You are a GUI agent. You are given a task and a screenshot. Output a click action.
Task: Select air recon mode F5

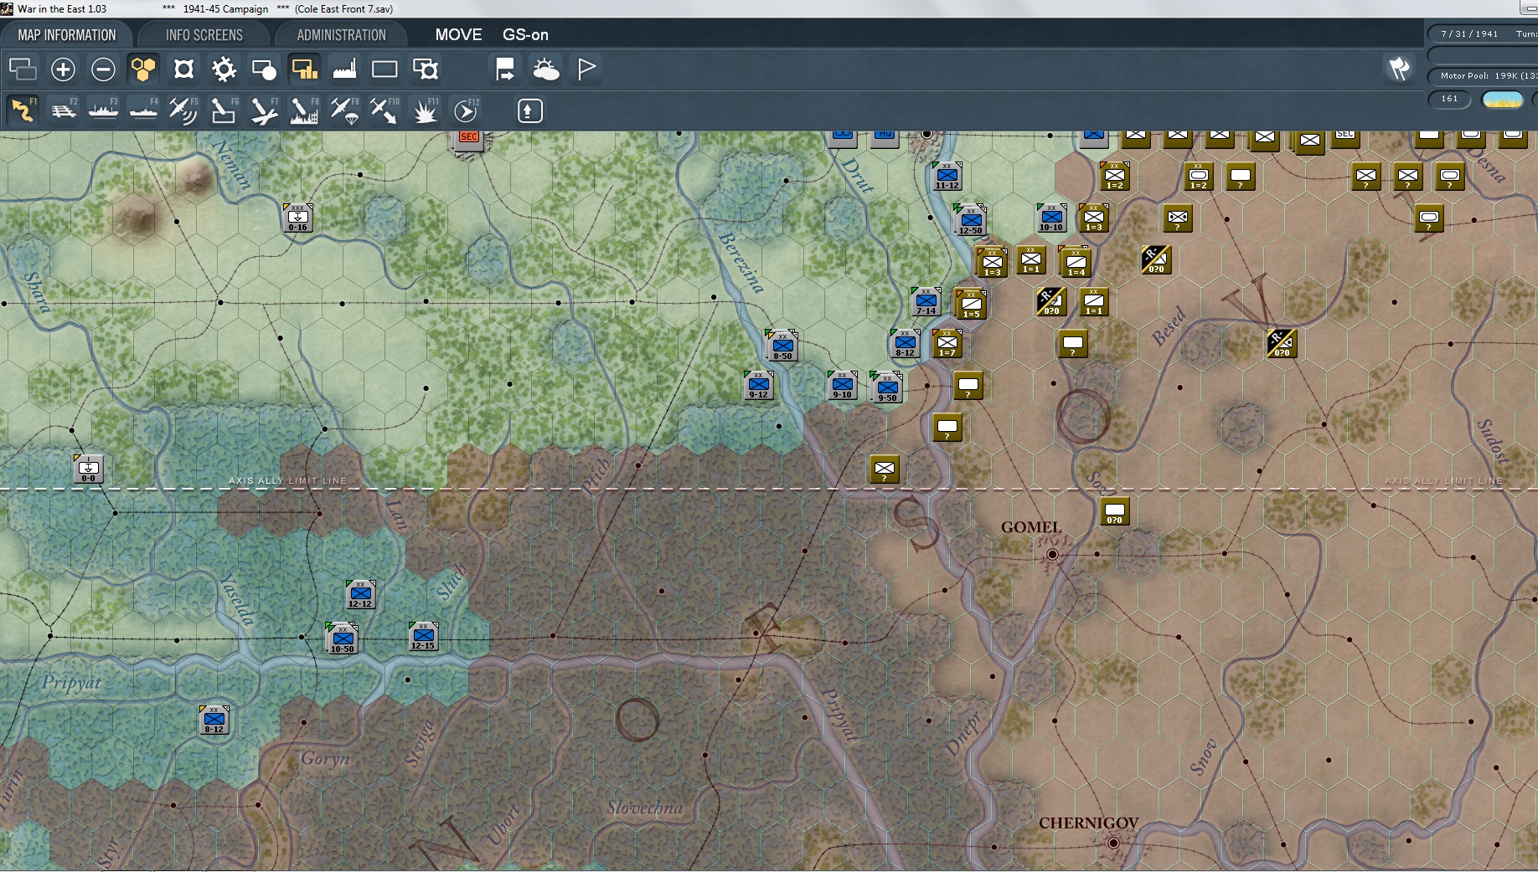coord(183,110)
